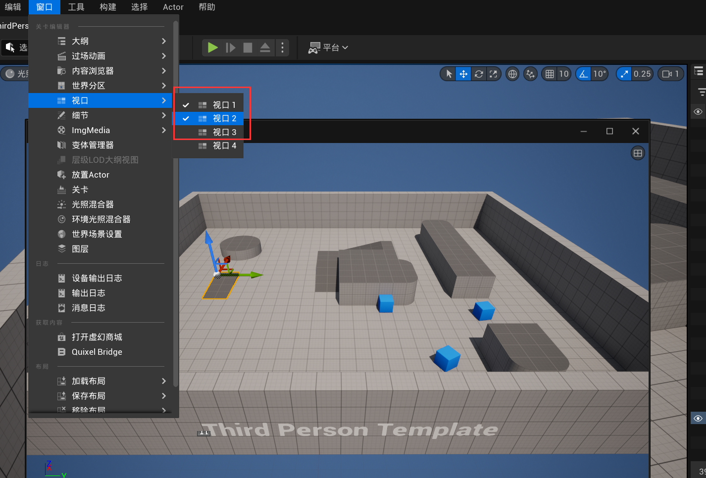
Task: Click selection mode button in toolbar
Action: pyautogui.click(x=15, y=48)
